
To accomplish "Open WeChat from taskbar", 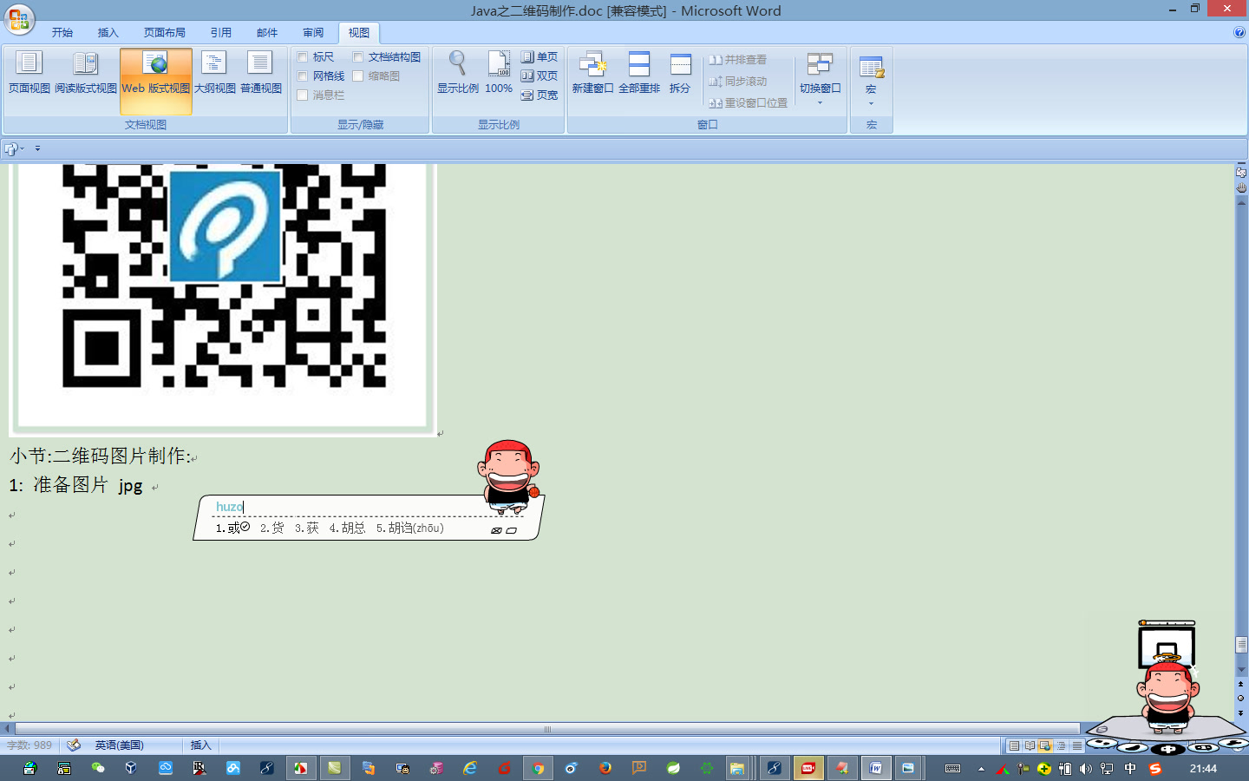I will pyautogui.click(x=98, y=768).
